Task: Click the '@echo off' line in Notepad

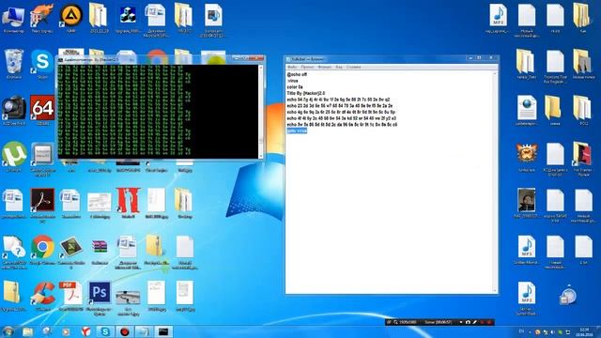Action: point(297,75)
